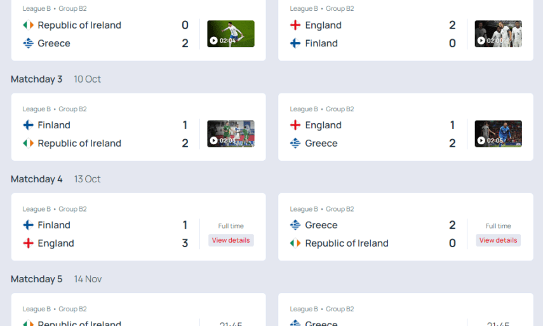Click England flag in Finland vs England match
The image size is (543, 326).
click(x=28, y=243)
